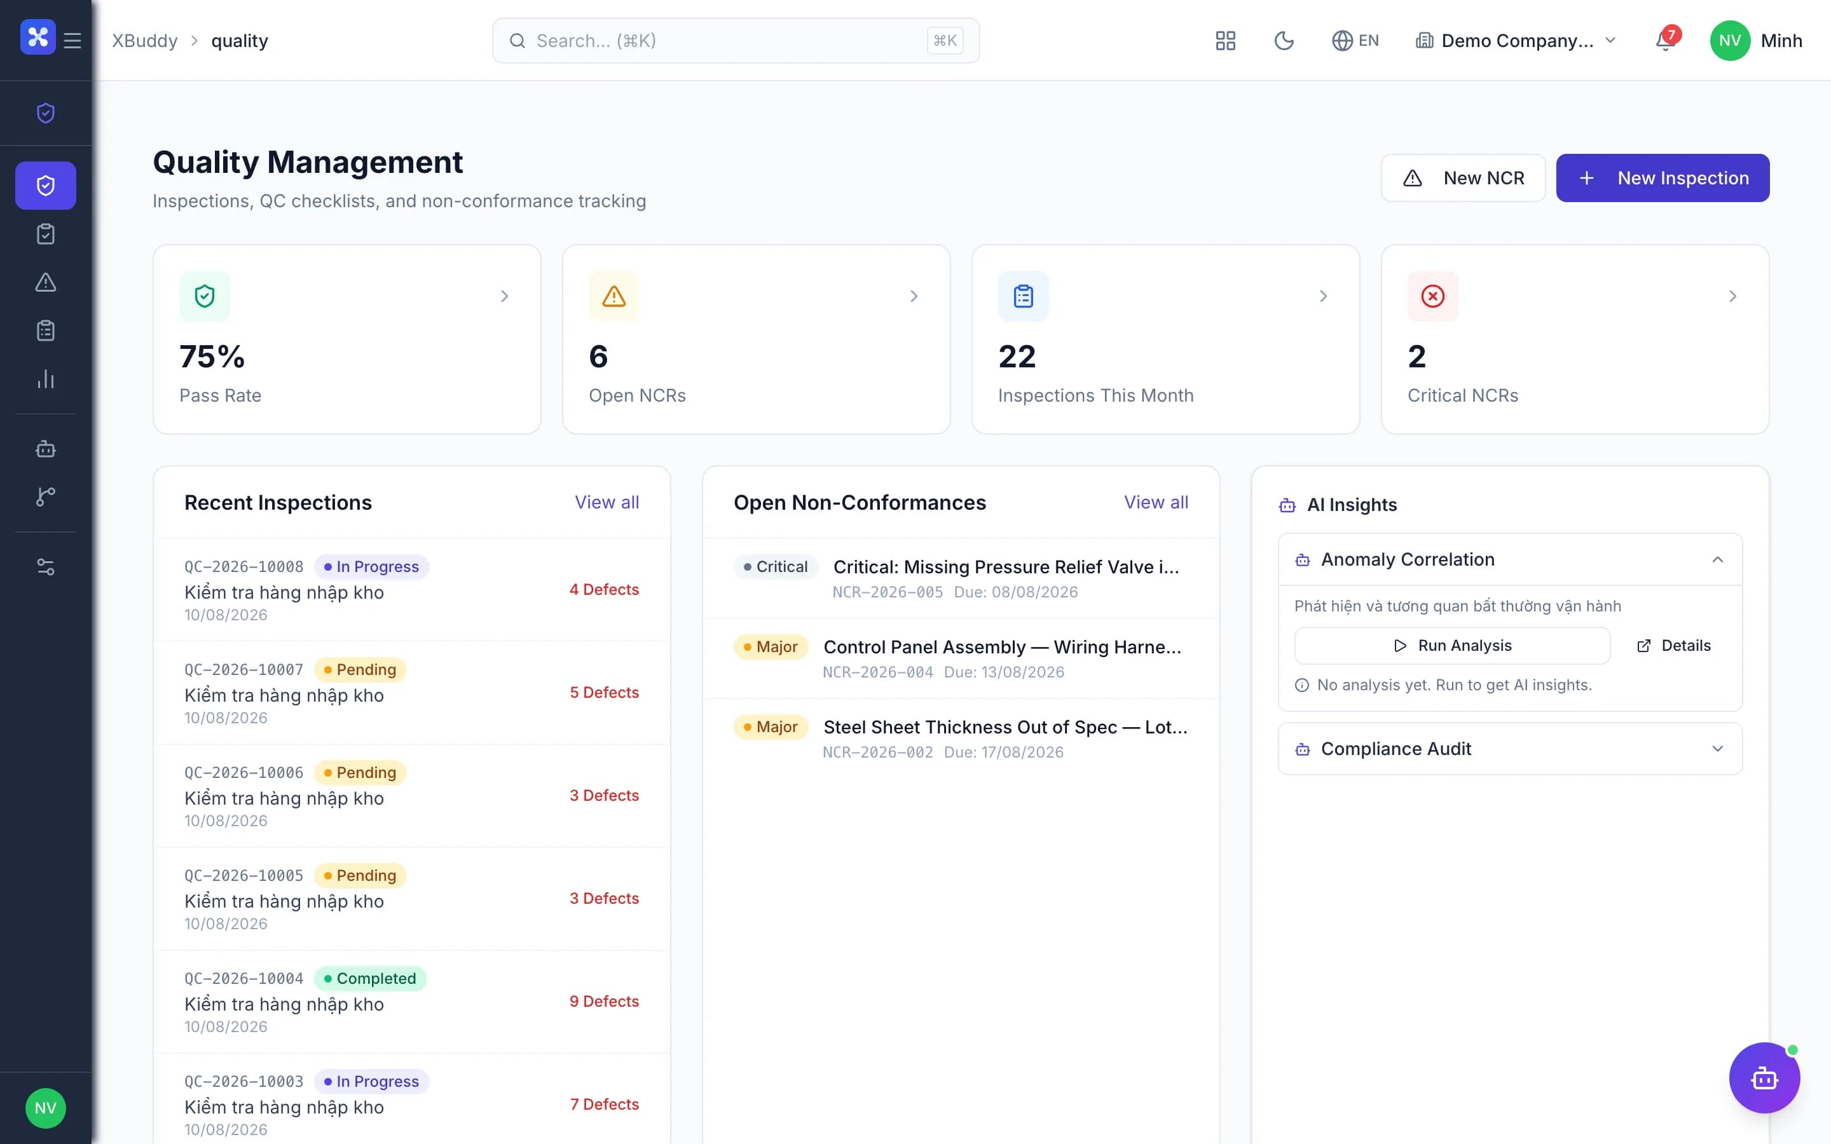The width and height of the screenshot is (1831, 1144).
Task: Click the Critical severity badge
Action: (776, 567)
